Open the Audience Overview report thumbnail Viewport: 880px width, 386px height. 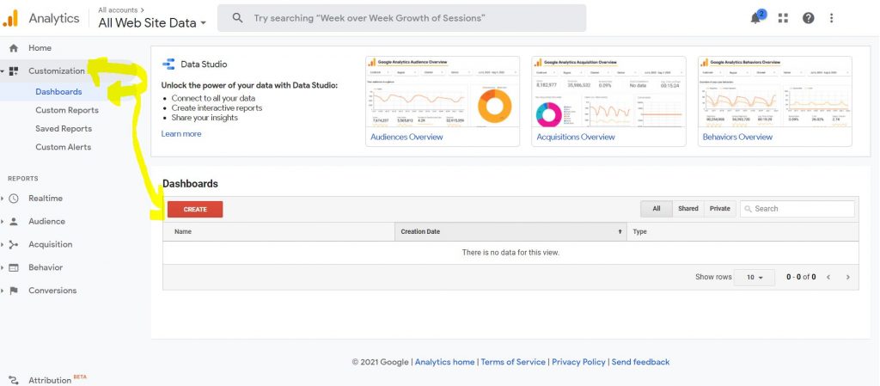pos(443,93)
